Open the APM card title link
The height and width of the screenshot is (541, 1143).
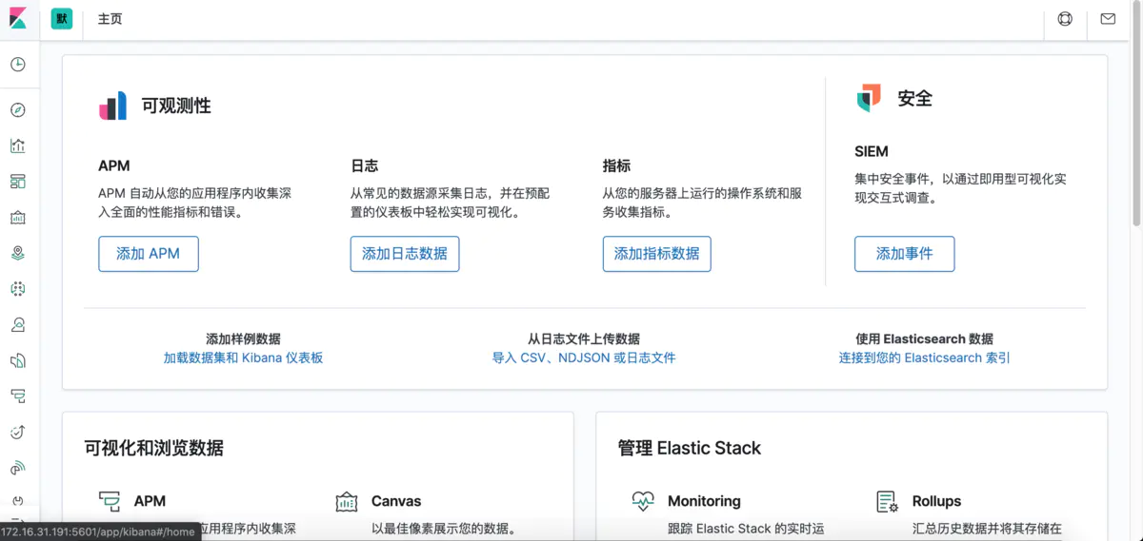(150, 501)
